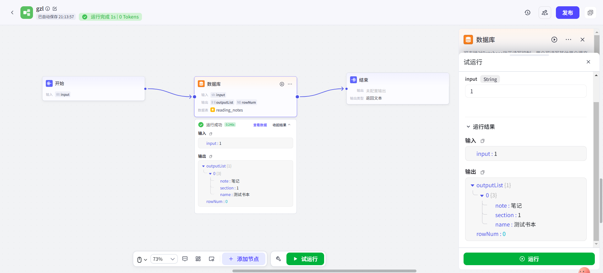Screen dimensions: 603x273
Task: Click the pink assistant avatar at bottom right
Action: pyautogui.click(x=584, y=270)
